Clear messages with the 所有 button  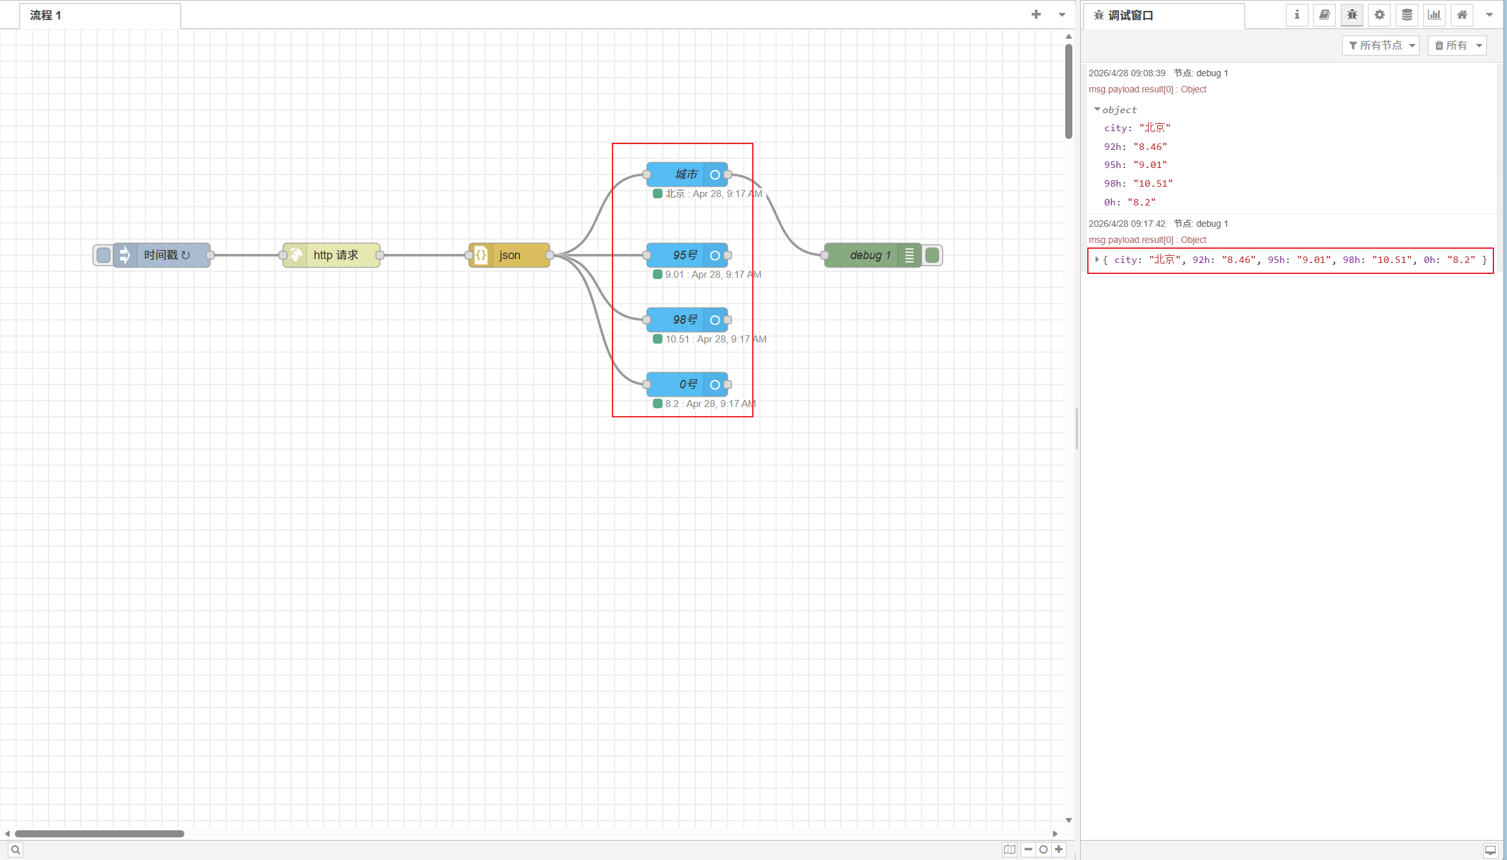[x=1451, y=45]
